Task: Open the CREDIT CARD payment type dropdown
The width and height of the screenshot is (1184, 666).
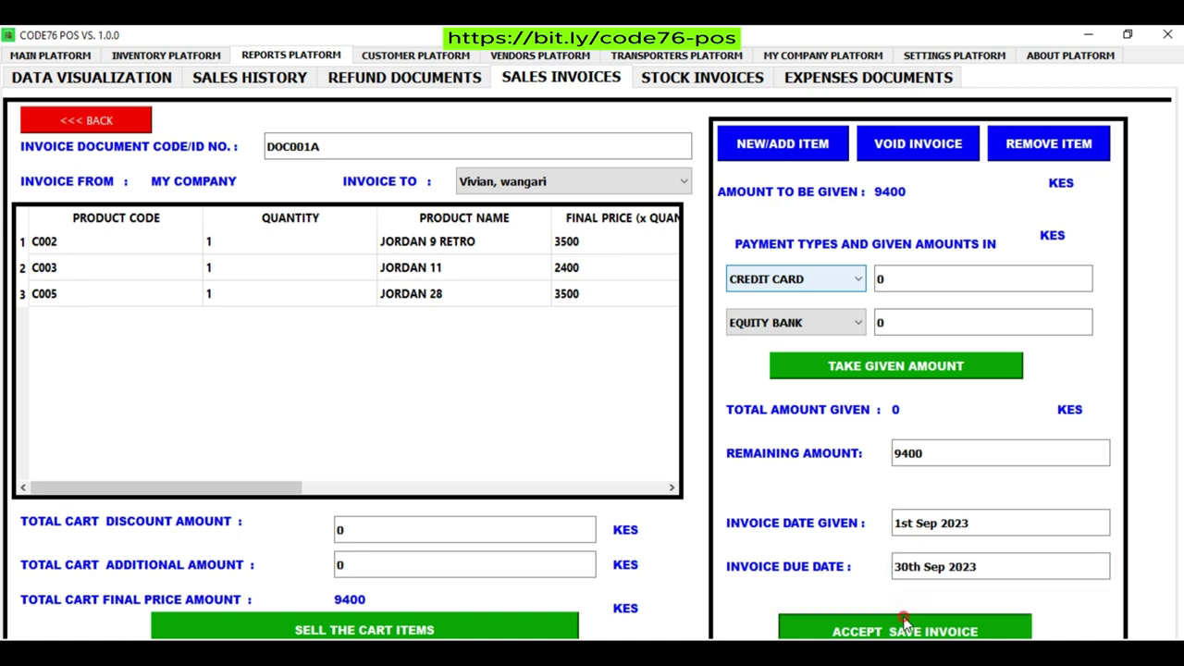Action: click(795, 278)
